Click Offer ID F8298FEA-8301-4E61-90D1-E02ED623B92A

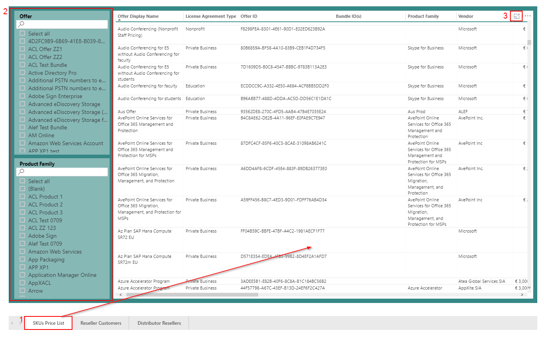[x=283, y=29]
